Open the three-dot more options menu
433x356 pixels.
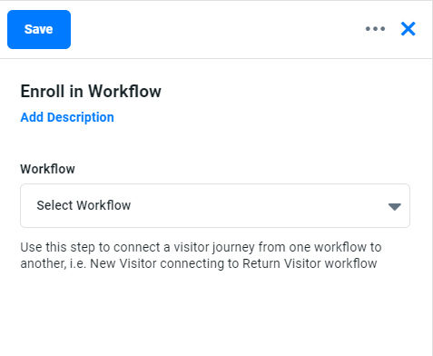pyautogui.click(x=375, y=29)
